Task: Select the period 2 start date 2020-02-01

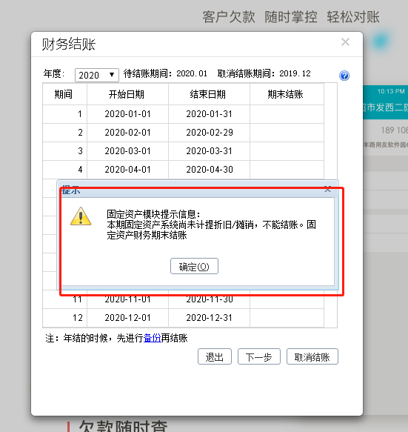Action: click(x=128, y=133)
